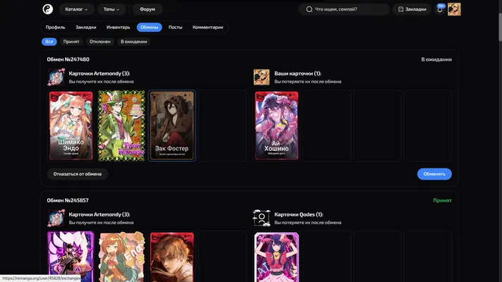This screenshot has width=502, height=282.
Task: Open the Топы dropdown menu
Action: click(111, 9)
